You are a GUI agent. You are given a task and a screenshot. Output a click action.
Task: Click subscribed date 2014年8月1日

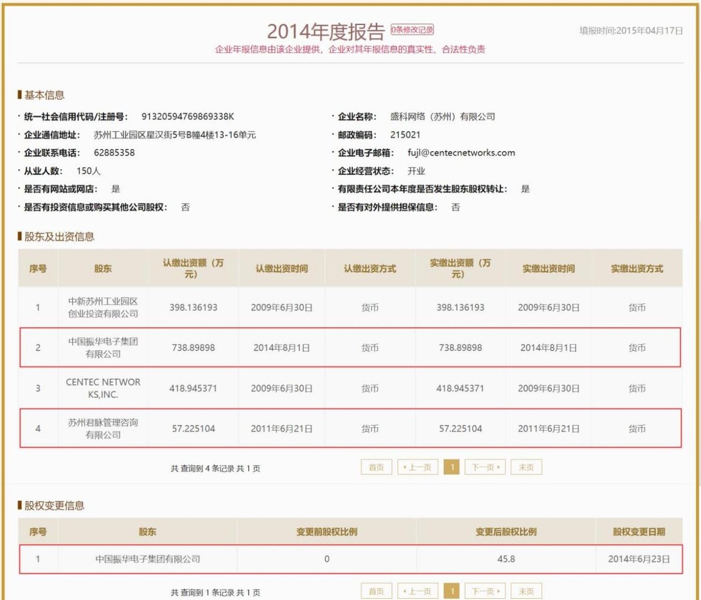(282, 348)
